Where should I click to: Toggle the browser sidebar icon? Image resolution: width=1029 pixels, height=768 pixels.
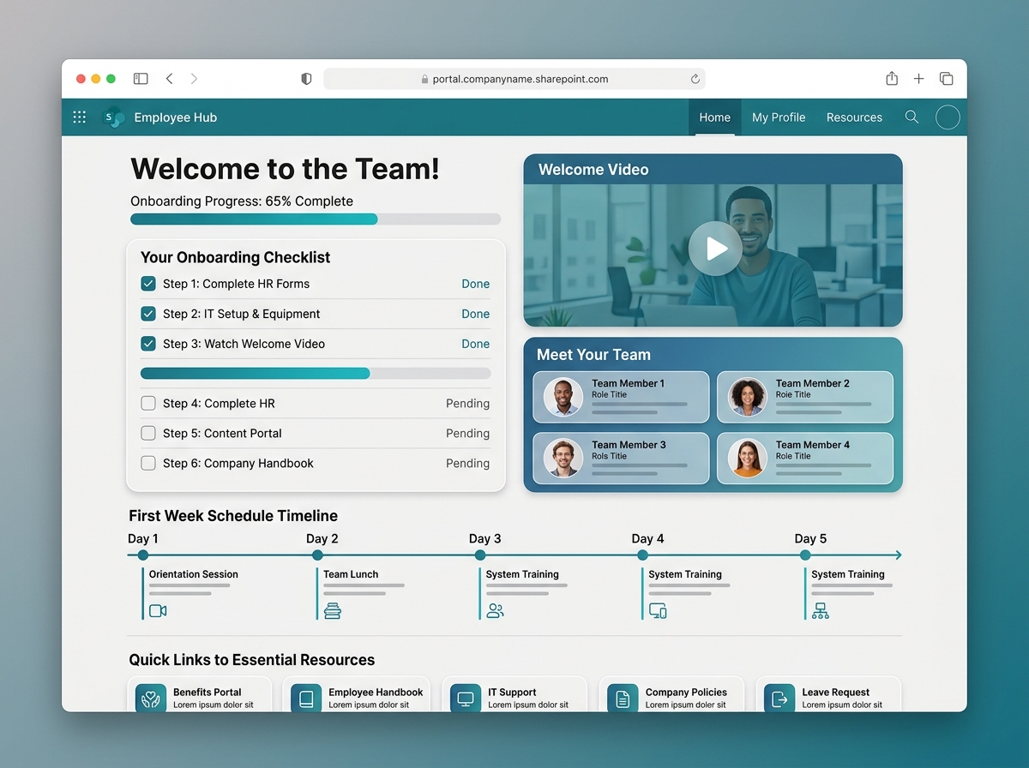point(141,79)
